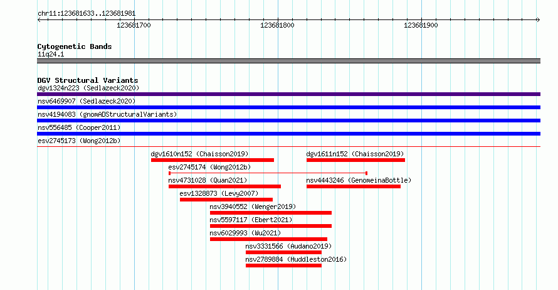Click the red nsv5597117 variant bar
558x290 pixels.
tap(271, 226)
